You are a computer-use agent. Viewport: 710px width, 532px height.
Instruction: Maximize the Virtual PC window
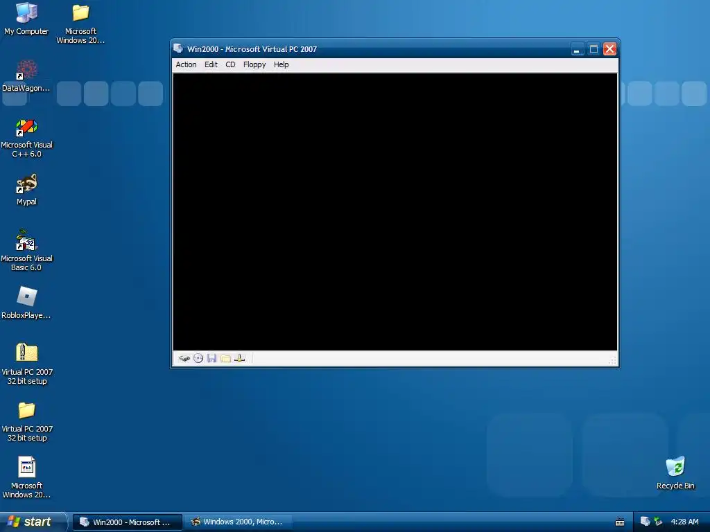pyautogui.click(x=594, y=49)
